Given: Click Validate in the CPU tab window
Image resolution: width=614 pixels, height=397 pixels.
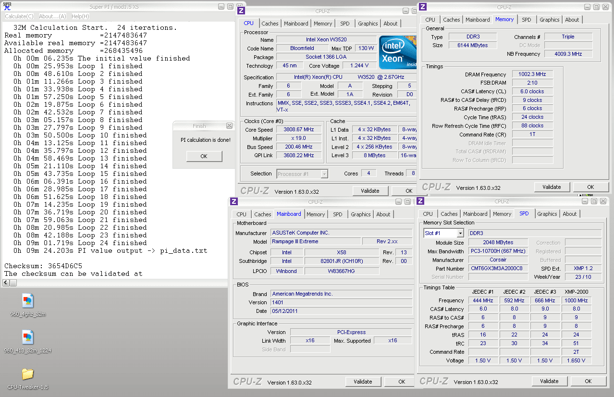Looking at the screenshot, I should tap(370, 191).
